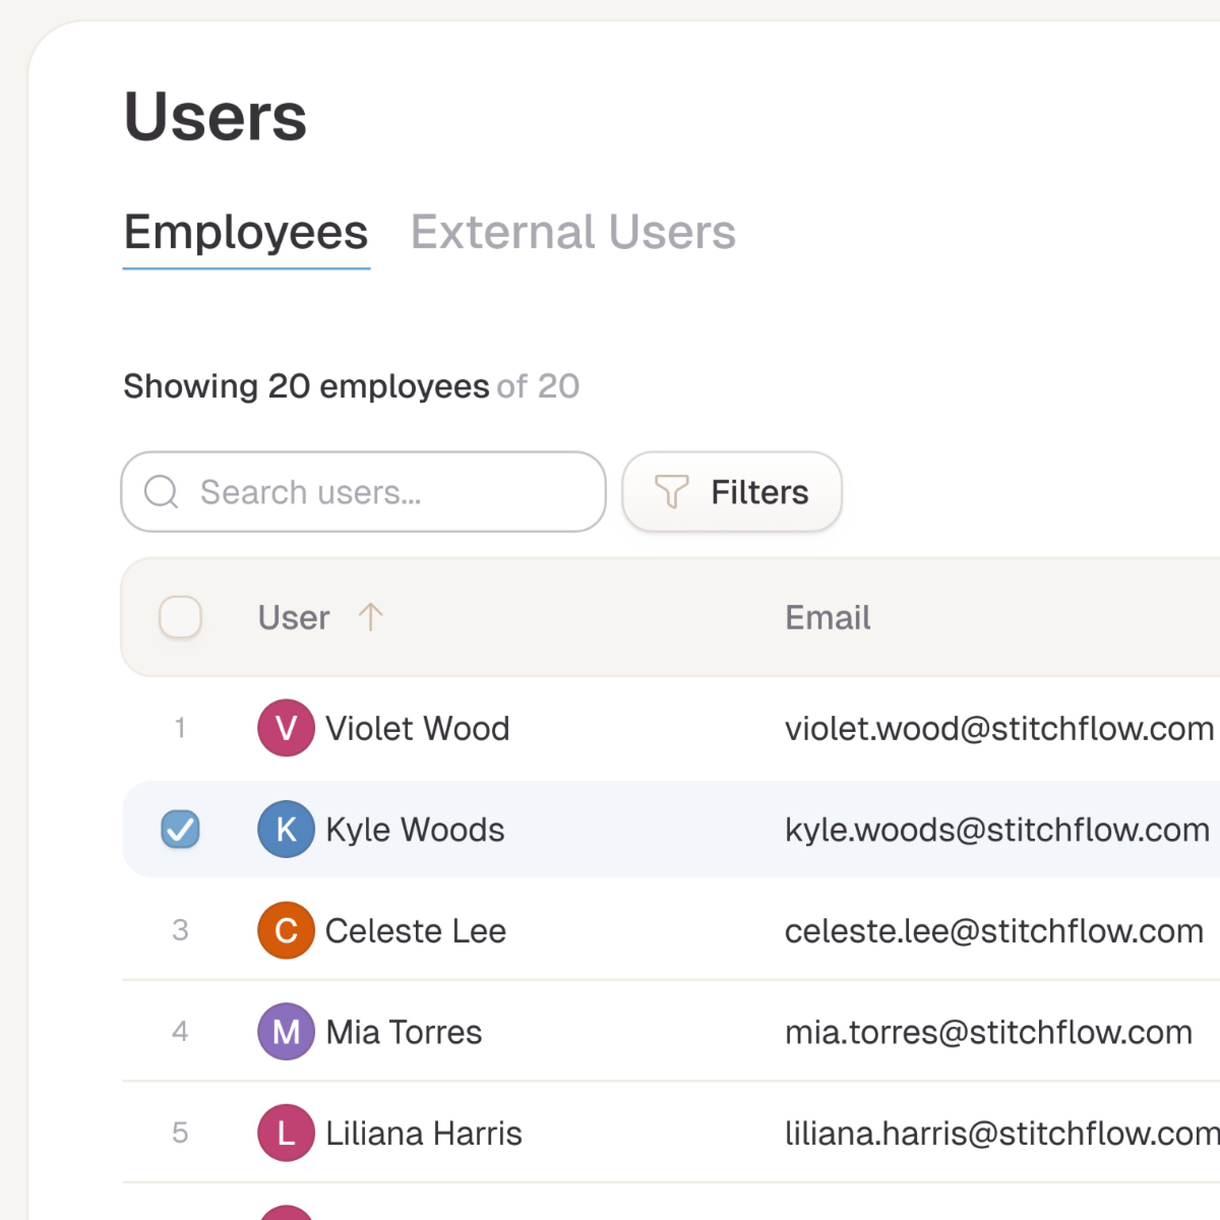Click Mia Torres' M avatar
The width and height of the screenshot is (1220, 1220).
point(286,1031)
